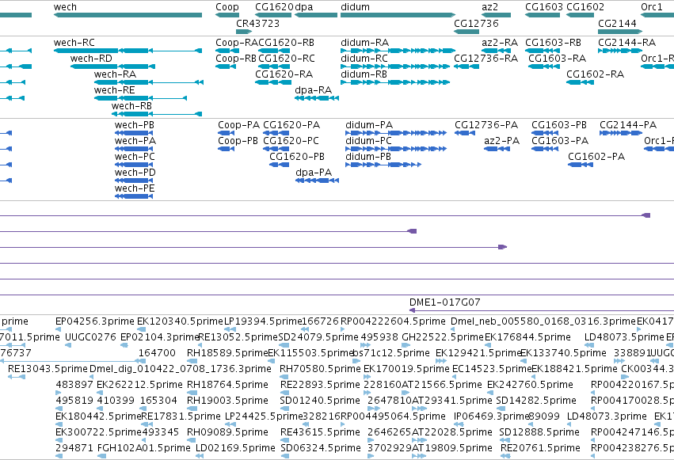Click the GH22522.5prime EST
Image resolution: width=674 pixels, height=460 pixels.
[x=406, y=345]
